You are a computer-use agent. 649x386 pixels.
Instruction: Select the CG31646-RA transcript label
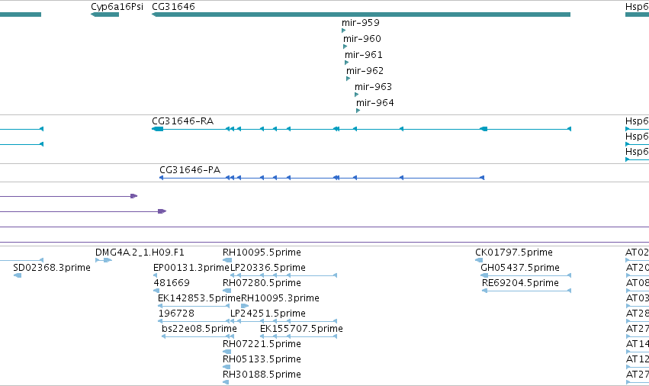182,121
